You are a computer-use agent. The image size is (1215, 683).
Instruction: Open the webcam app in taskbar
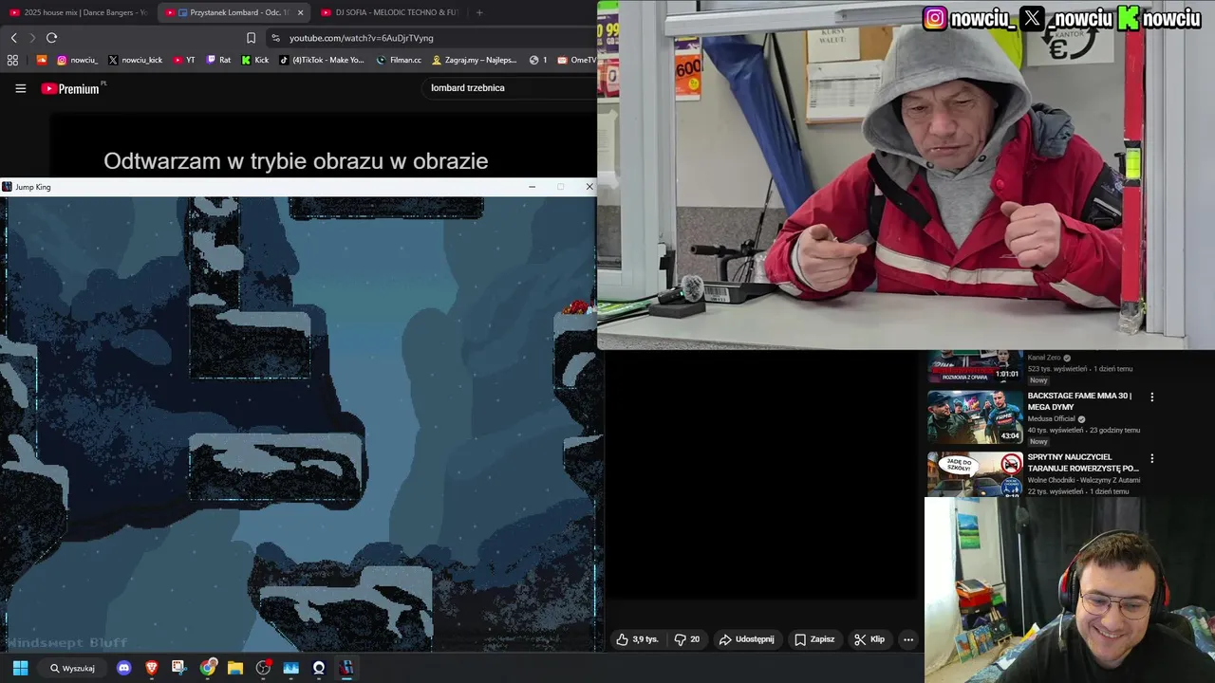(x=319, y=668)
